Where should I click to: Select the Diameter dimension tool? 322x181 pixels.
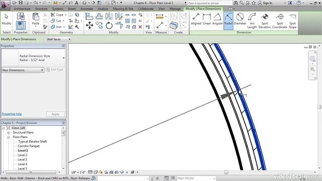239,19
